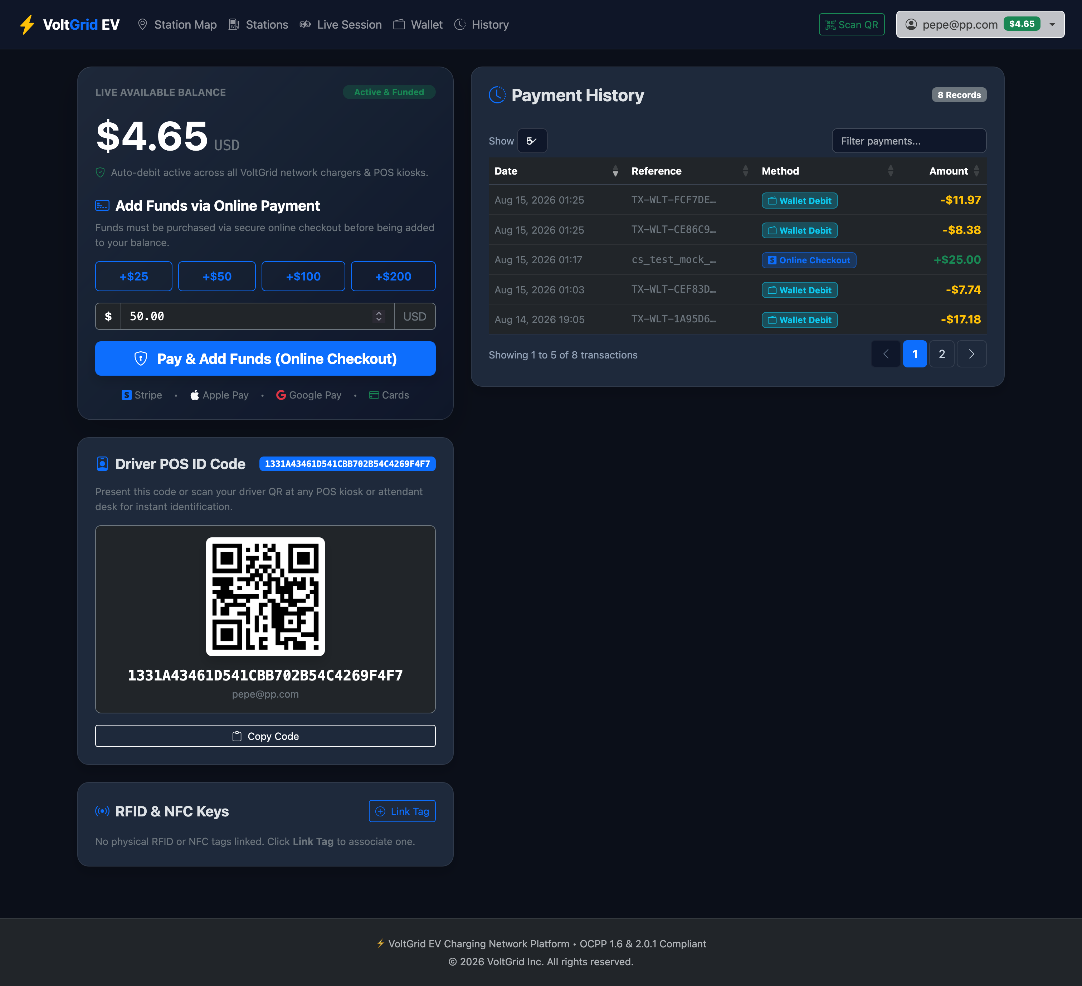Click the Active & Funded status badge
This screenshot has height=986, width=1082.
point(389,92)
